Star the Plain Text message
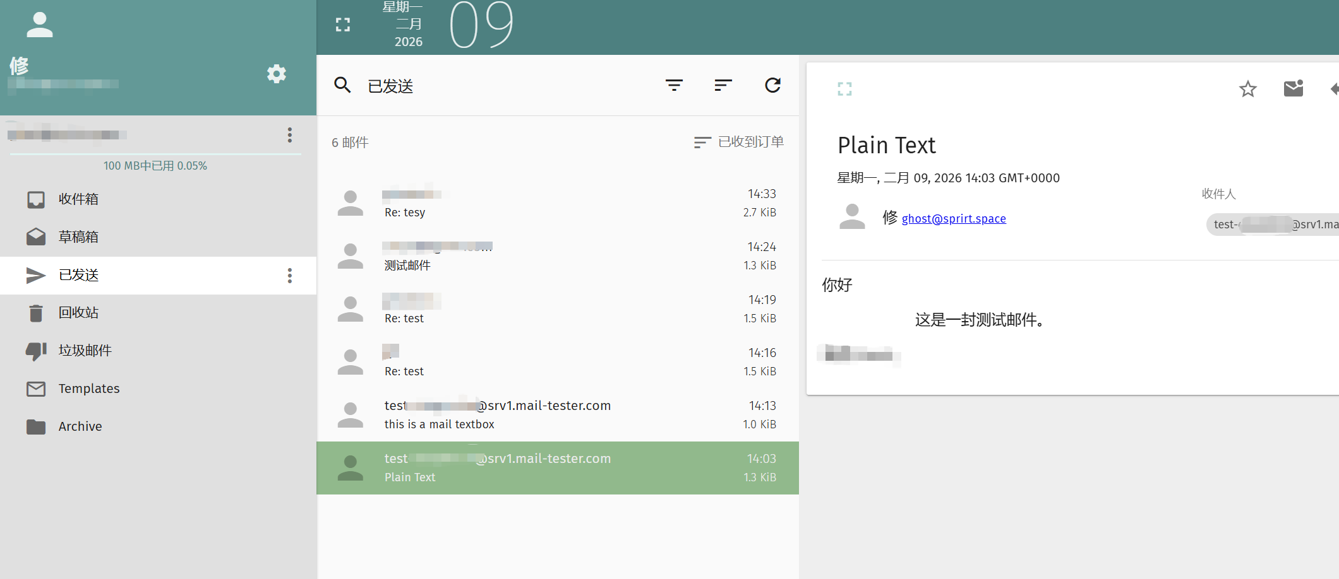Screen dimensions: 1339x579 pos(1247,89)
